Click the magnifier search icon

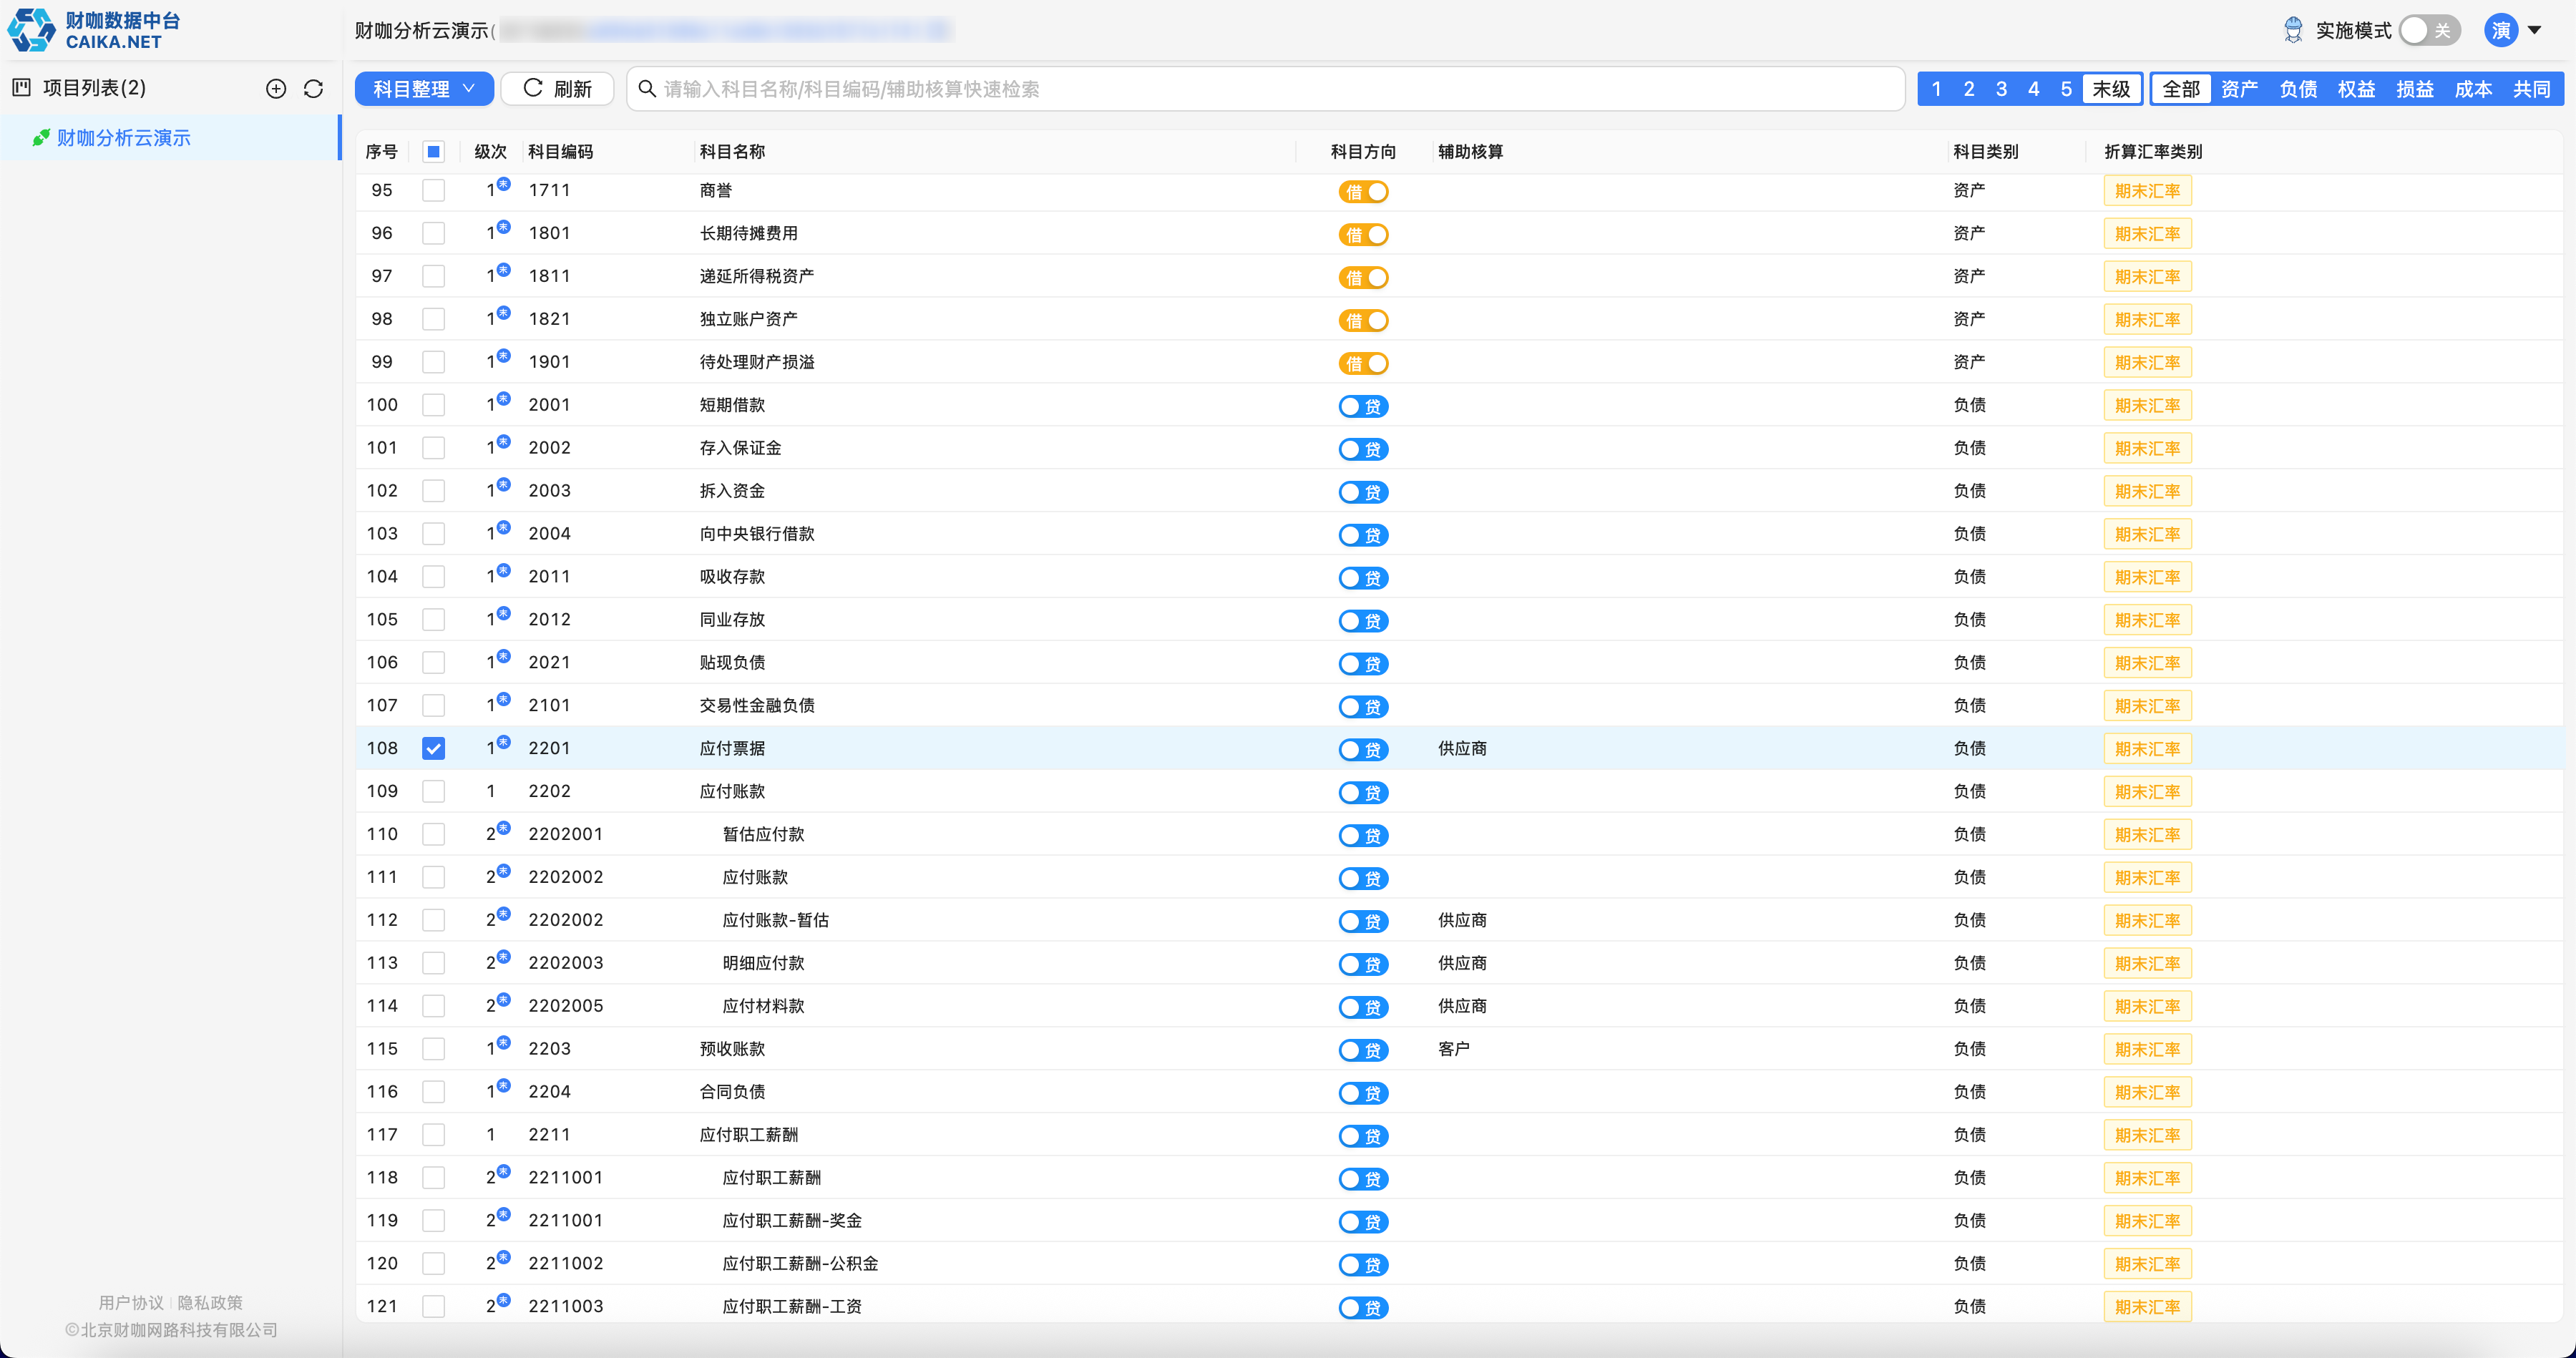647,89
